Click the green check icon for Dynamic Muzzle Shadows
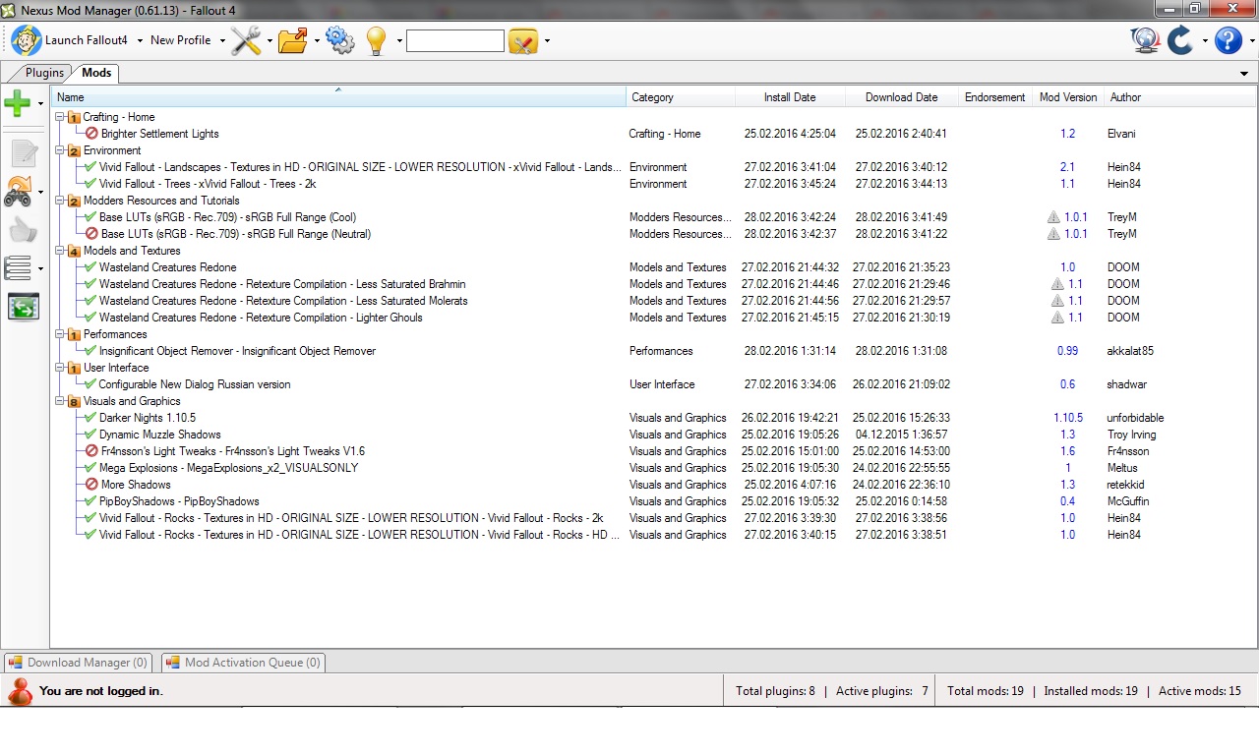Viewport: 1259px width, 755px height. click(90, 435)
